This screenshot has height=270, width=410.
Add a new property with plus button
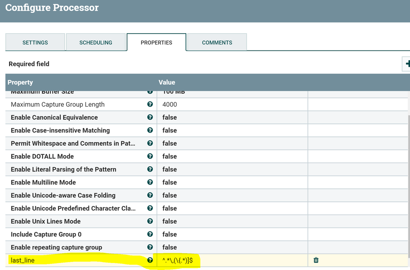407,64
